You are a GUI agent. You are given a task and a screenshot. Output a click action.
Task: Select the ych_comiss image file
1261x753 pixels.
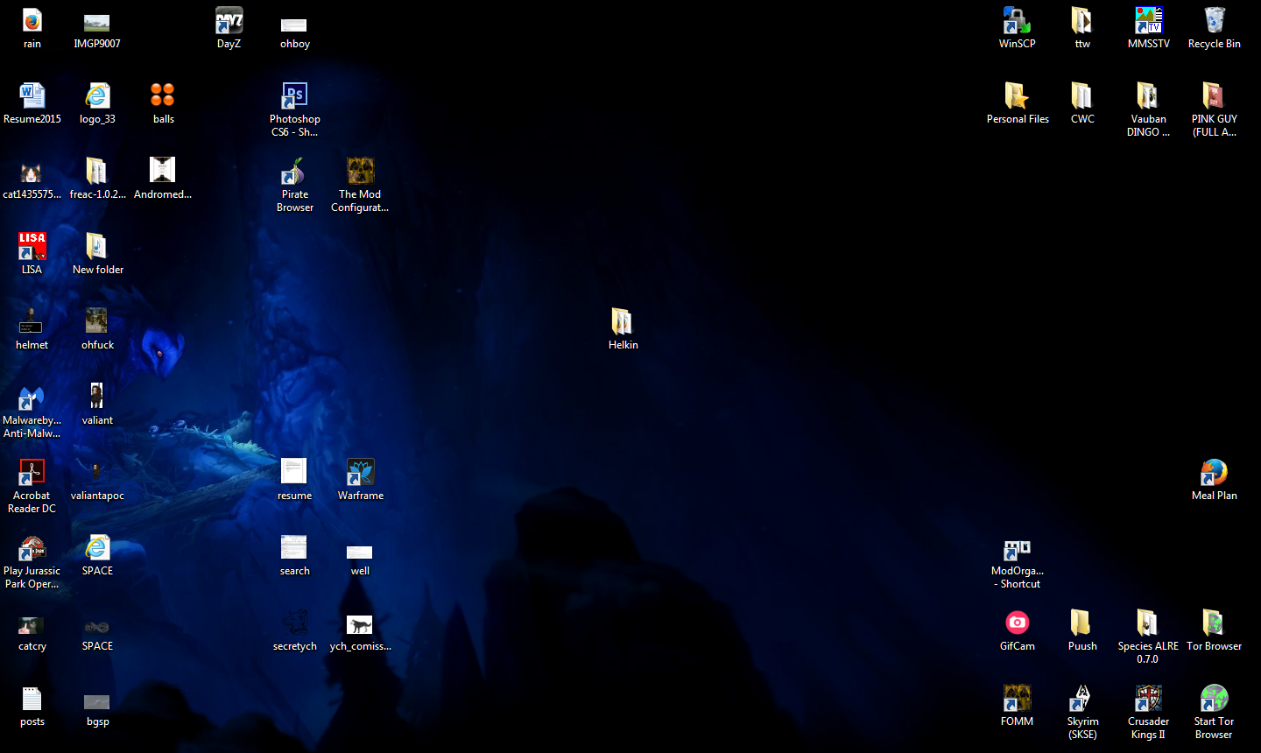(360, 624)
